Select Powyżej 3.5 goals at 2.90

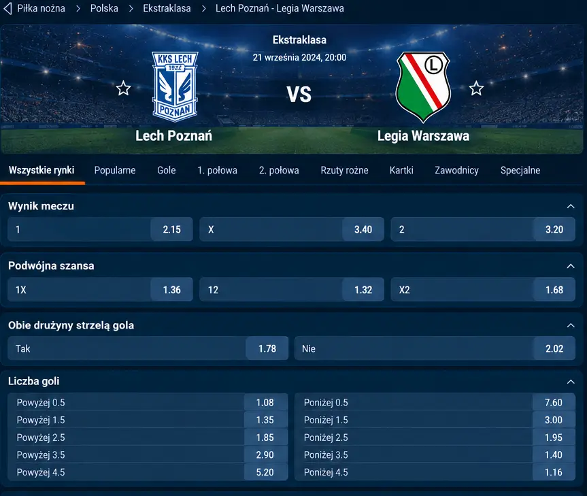148,454
